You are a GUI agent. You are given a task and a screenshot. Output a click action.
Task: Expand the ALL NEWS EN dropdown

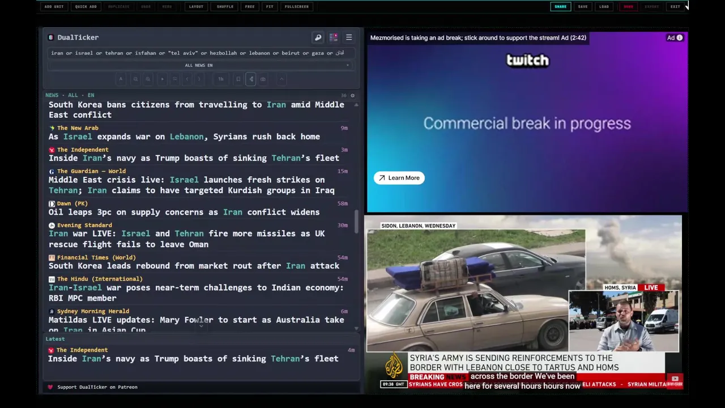point(199,65)
